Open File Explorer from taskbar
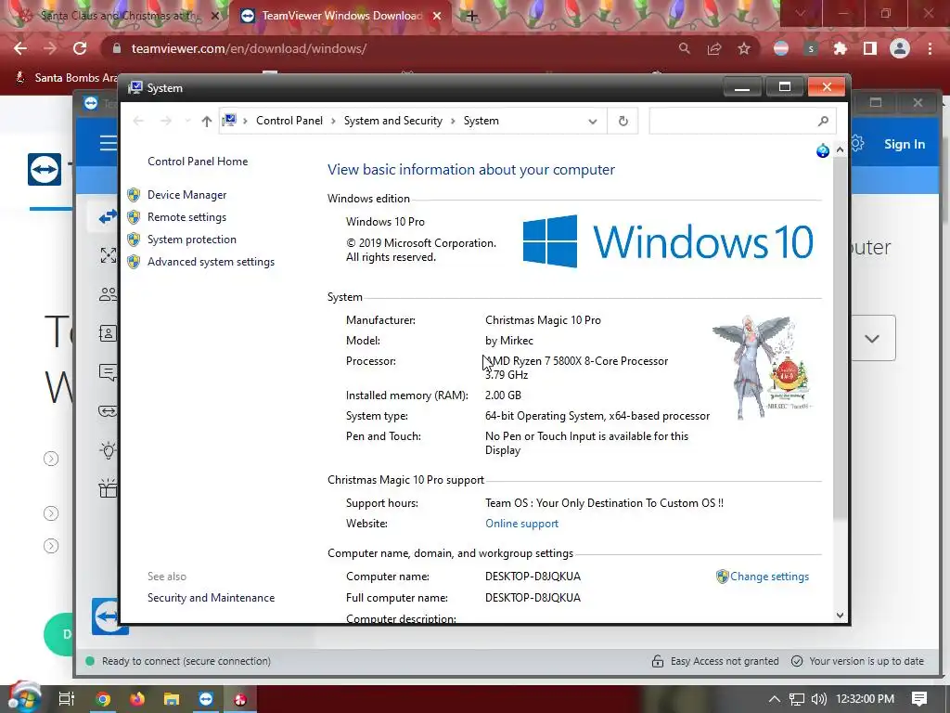 tap(172, 699)
